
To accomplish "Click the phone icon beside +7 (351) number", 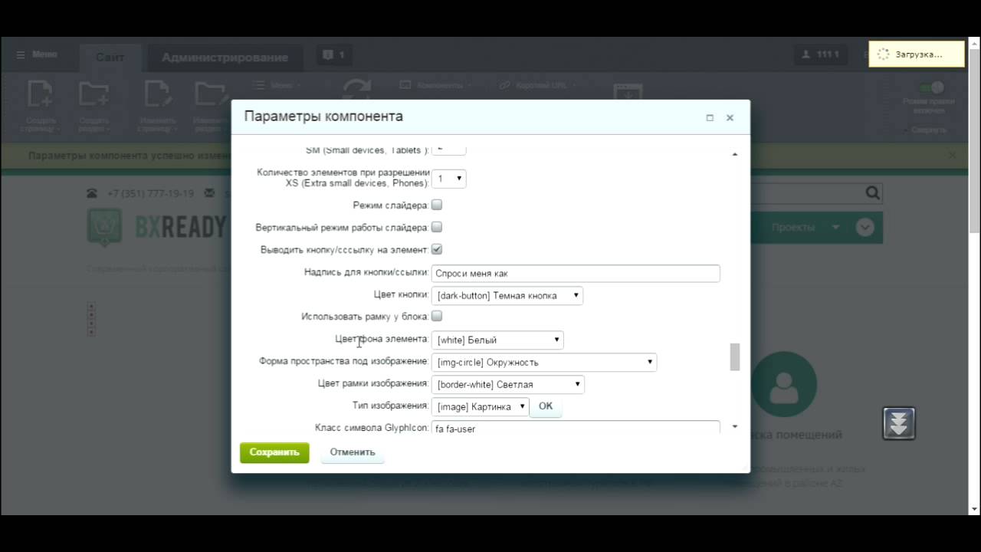I will pyautogui.click(x=92, y=194).
